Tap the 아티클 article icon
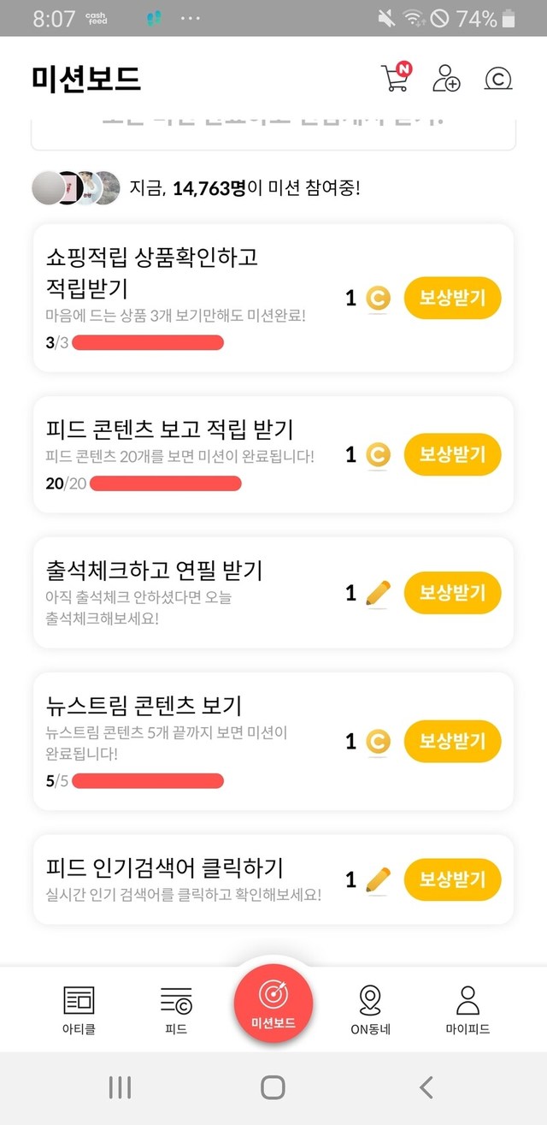 click(79, 999)
